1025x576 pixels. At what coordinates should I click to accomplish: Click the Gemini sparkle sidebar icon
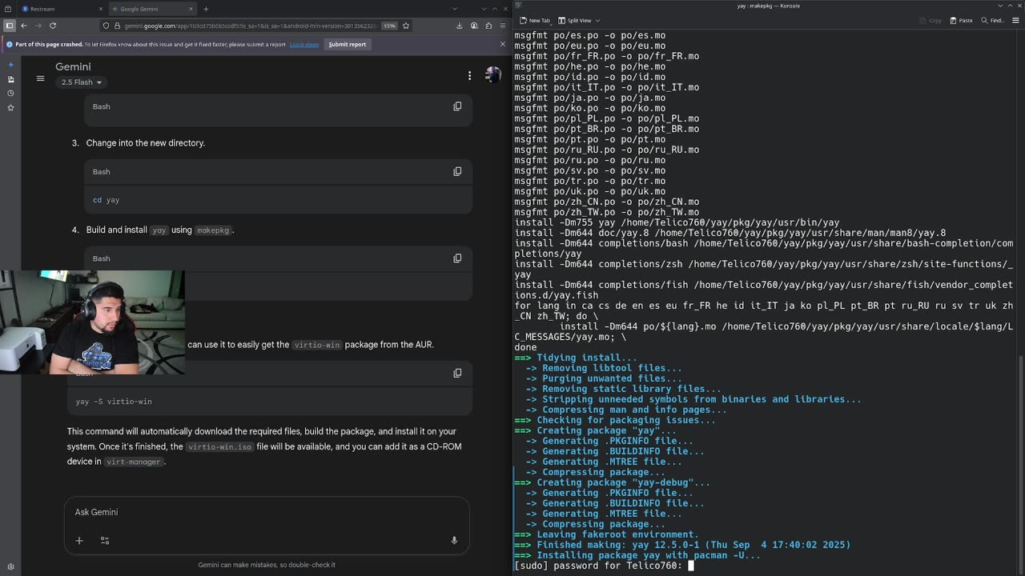pyautogui.click(x=10, y=65)
